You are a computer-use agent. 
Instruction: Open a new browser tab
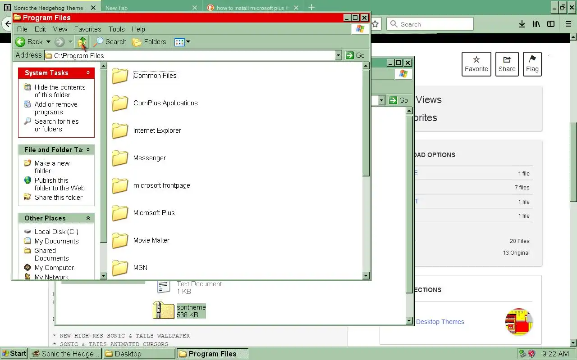311,7
